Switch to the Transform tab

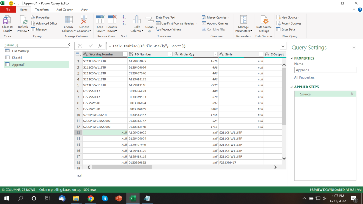42,10
